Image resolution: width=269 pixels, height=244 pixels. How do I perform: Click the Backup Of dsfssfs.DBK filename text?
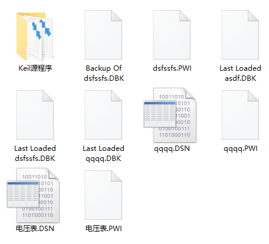click(x=104, y=73)
